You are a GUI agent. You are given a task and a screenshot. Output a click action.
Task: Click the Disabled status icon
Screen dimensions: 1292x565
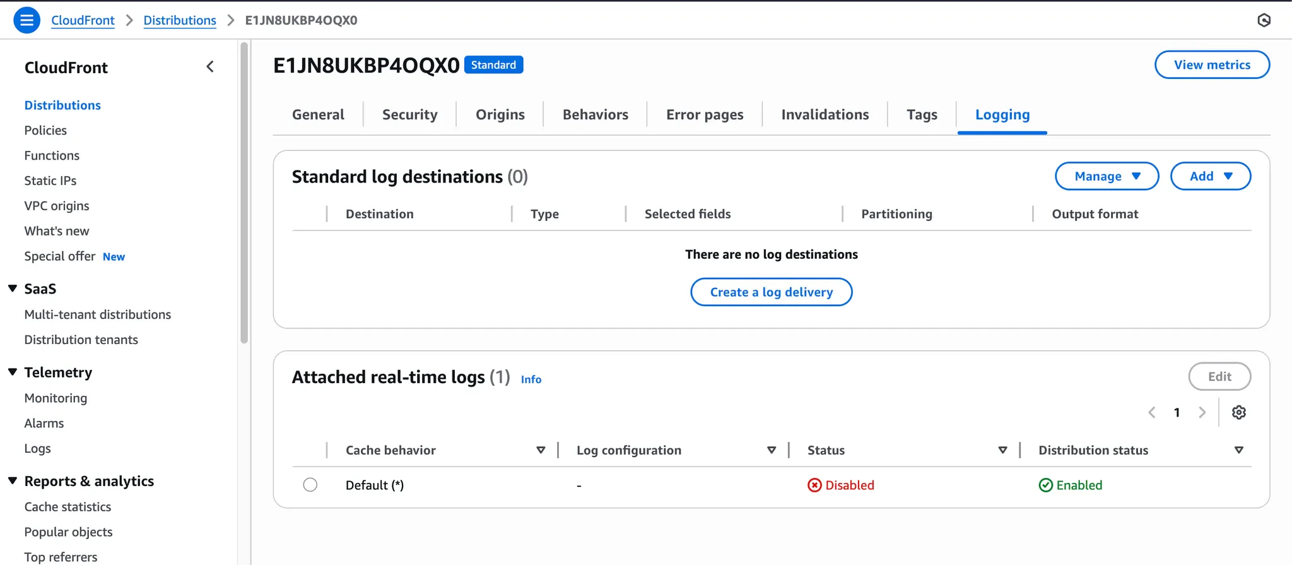point(814,485)
